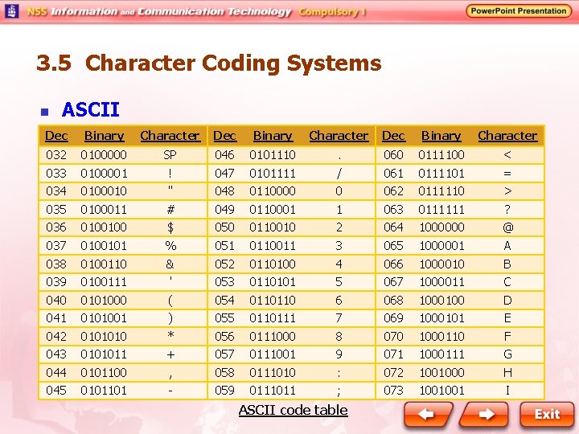This screenshot has height=434, width=579.
Task: Click the '@' character cell
Action: [x=507, y=227]
